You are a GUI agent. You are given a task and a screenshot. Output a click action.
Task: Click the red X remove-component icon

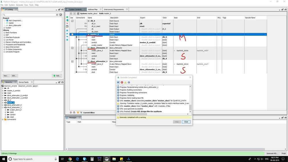(67, 23)
